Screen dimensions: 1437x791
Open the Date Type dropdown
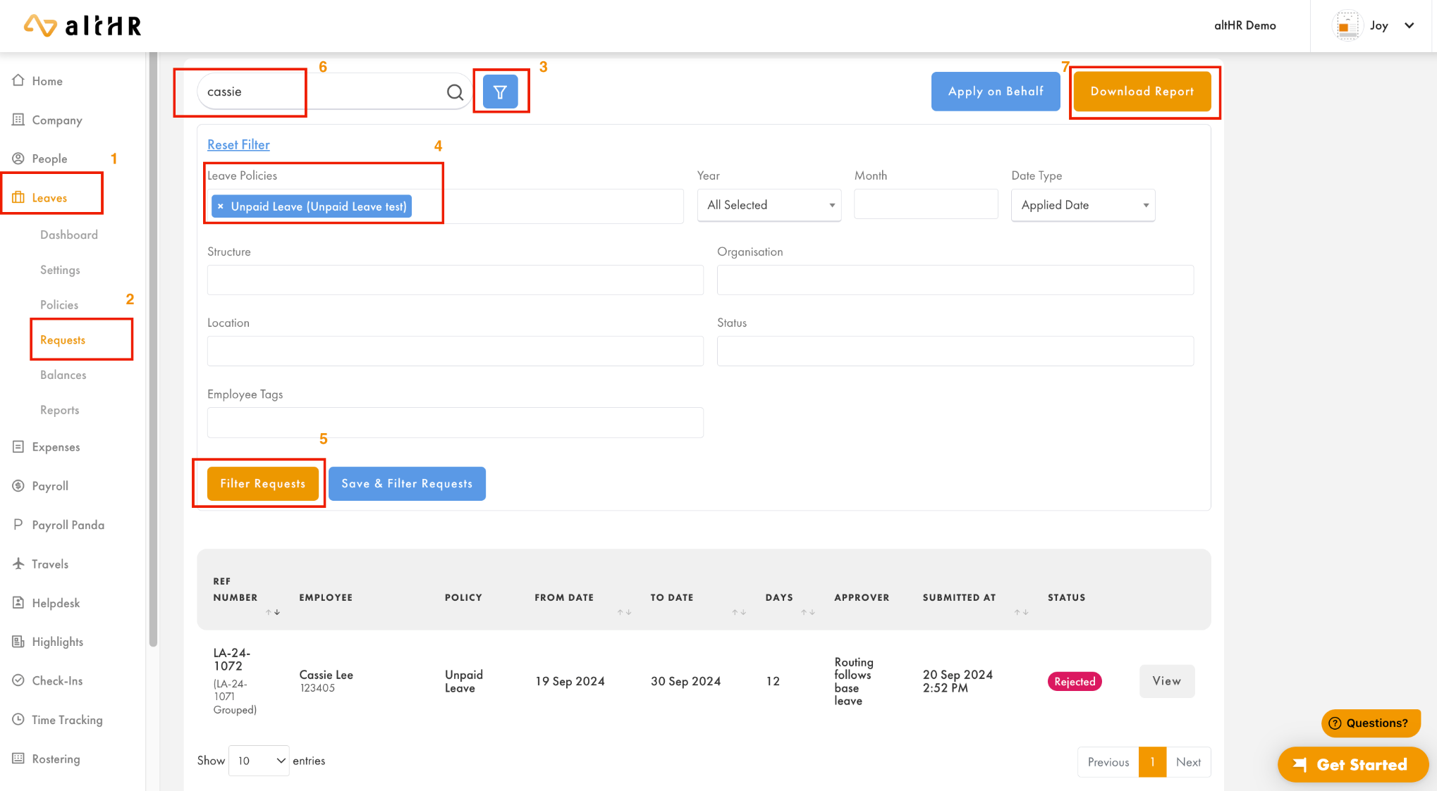[1082, 205]
